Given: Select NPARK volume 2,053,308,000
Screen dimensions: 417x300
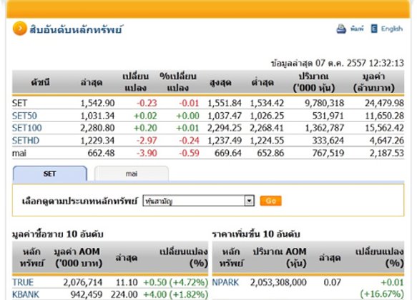Looking at the screenshot, I should tap(278, 282).
